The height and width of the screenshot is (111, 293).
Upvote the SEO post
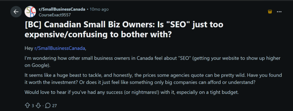(x=27, y=106)
